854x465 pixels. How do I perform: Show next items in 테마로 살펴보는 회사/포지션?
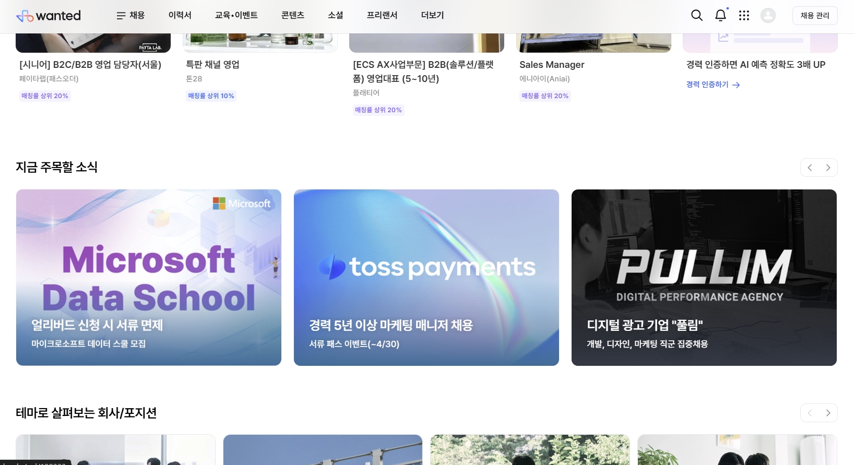click(828, 413)
